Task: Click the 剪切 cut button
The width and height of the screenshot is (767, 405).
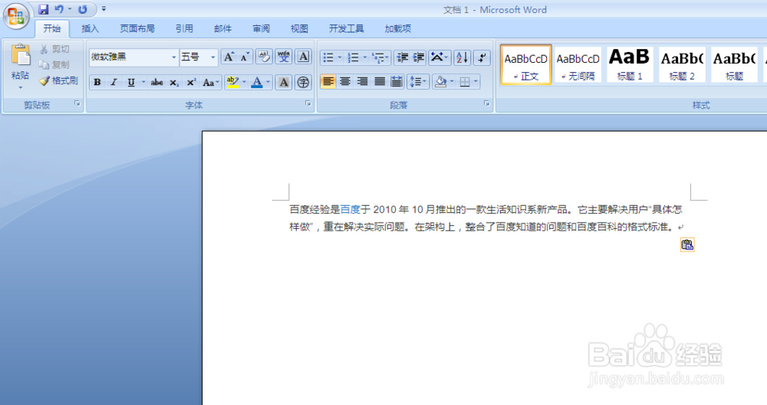Action: [54, 49]
